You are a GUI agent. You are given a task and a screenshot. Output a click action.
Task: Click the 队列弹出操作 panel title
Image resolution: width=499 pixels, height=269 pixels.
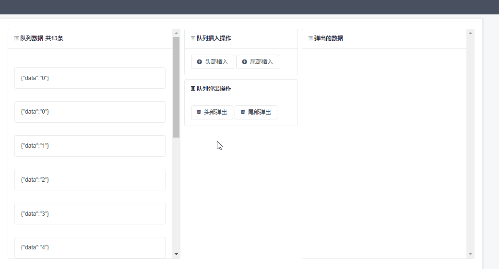(214, 88)
